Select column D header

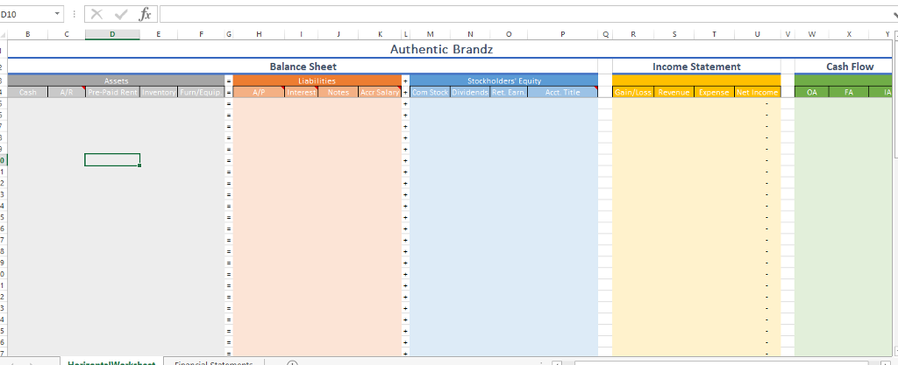click(x=112, y=34)
